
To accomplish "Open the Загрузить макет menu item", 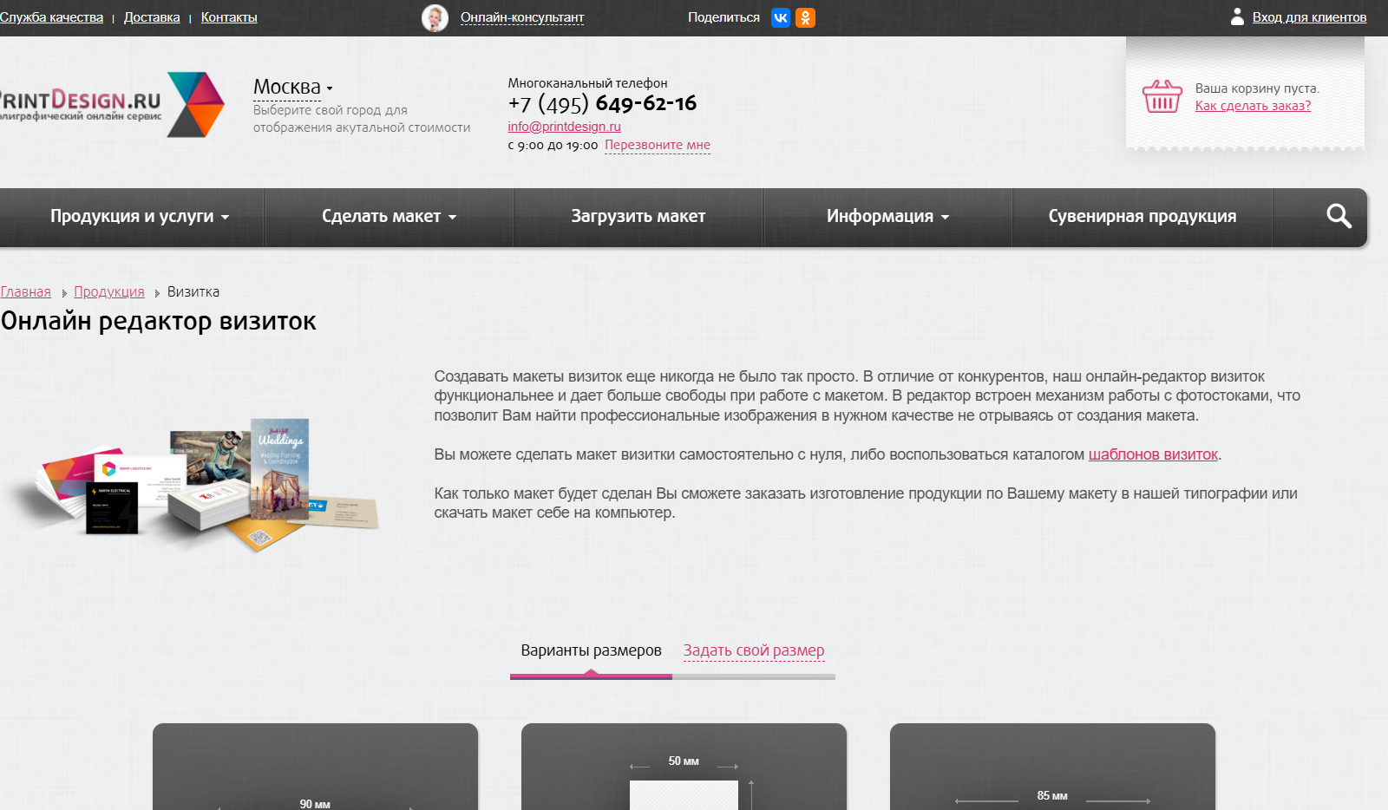I will pos(638,217).
